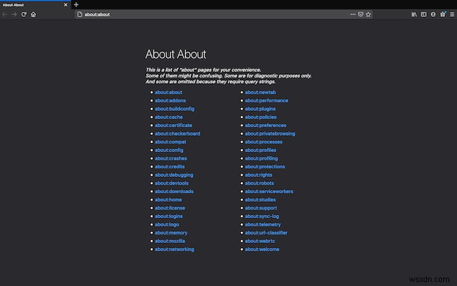This screenshot has height=286, width=457.
Task: Open the about:rights link
Action: click(259, 175)
